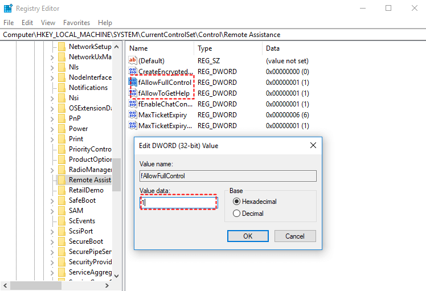Click the MaxTicketExpiry DWORD icon
Viewport: 426px width, 291px height.
click(133, 114)
